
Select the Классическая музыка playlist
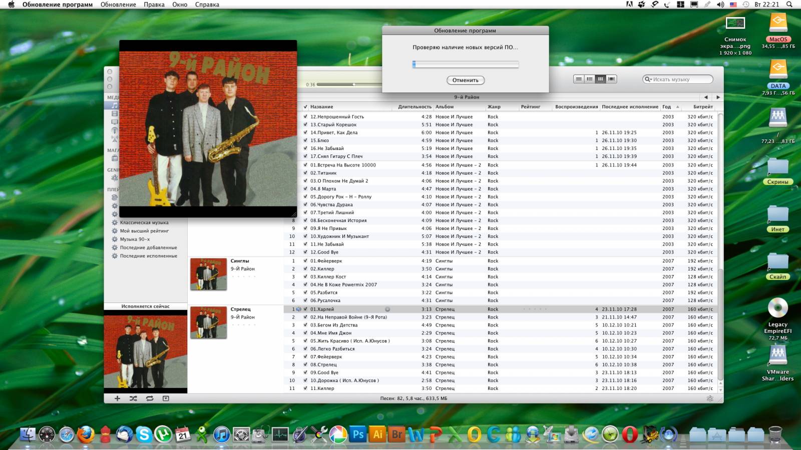(x=144, y=222)
